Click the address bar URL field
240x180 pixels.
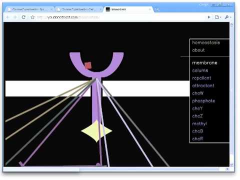pos(116,17)
